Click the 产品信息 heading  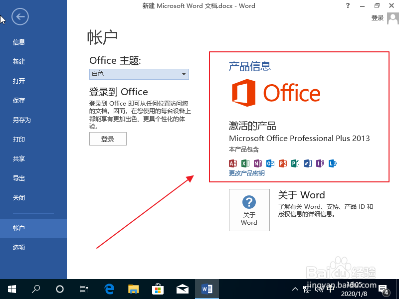[x=250, y=66]
